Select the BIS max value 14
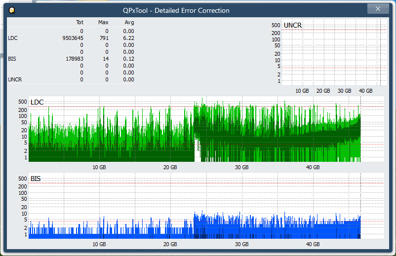Viewport: 396px width, 256px height. pos(106,59)
